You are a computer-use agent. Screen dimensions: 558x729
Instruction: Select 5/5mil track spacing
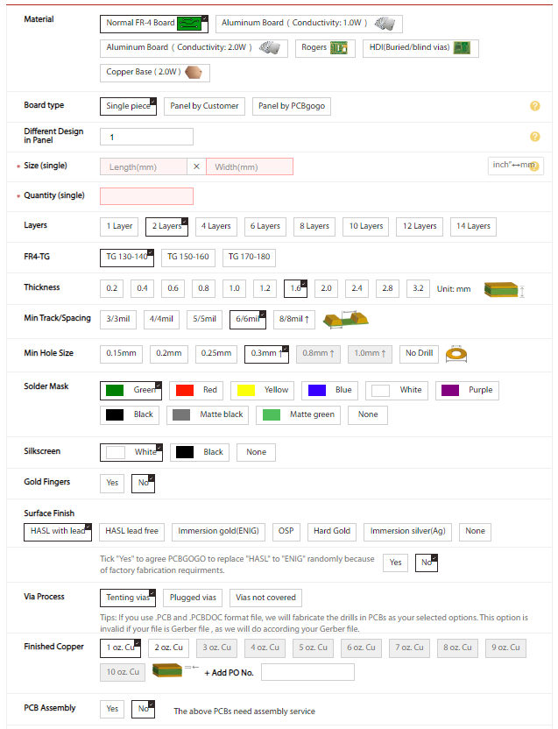(205, 320)
